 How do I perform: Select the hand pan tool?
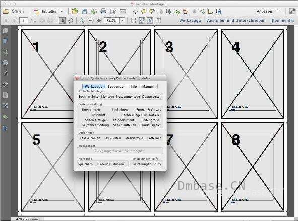click(71, 20)
